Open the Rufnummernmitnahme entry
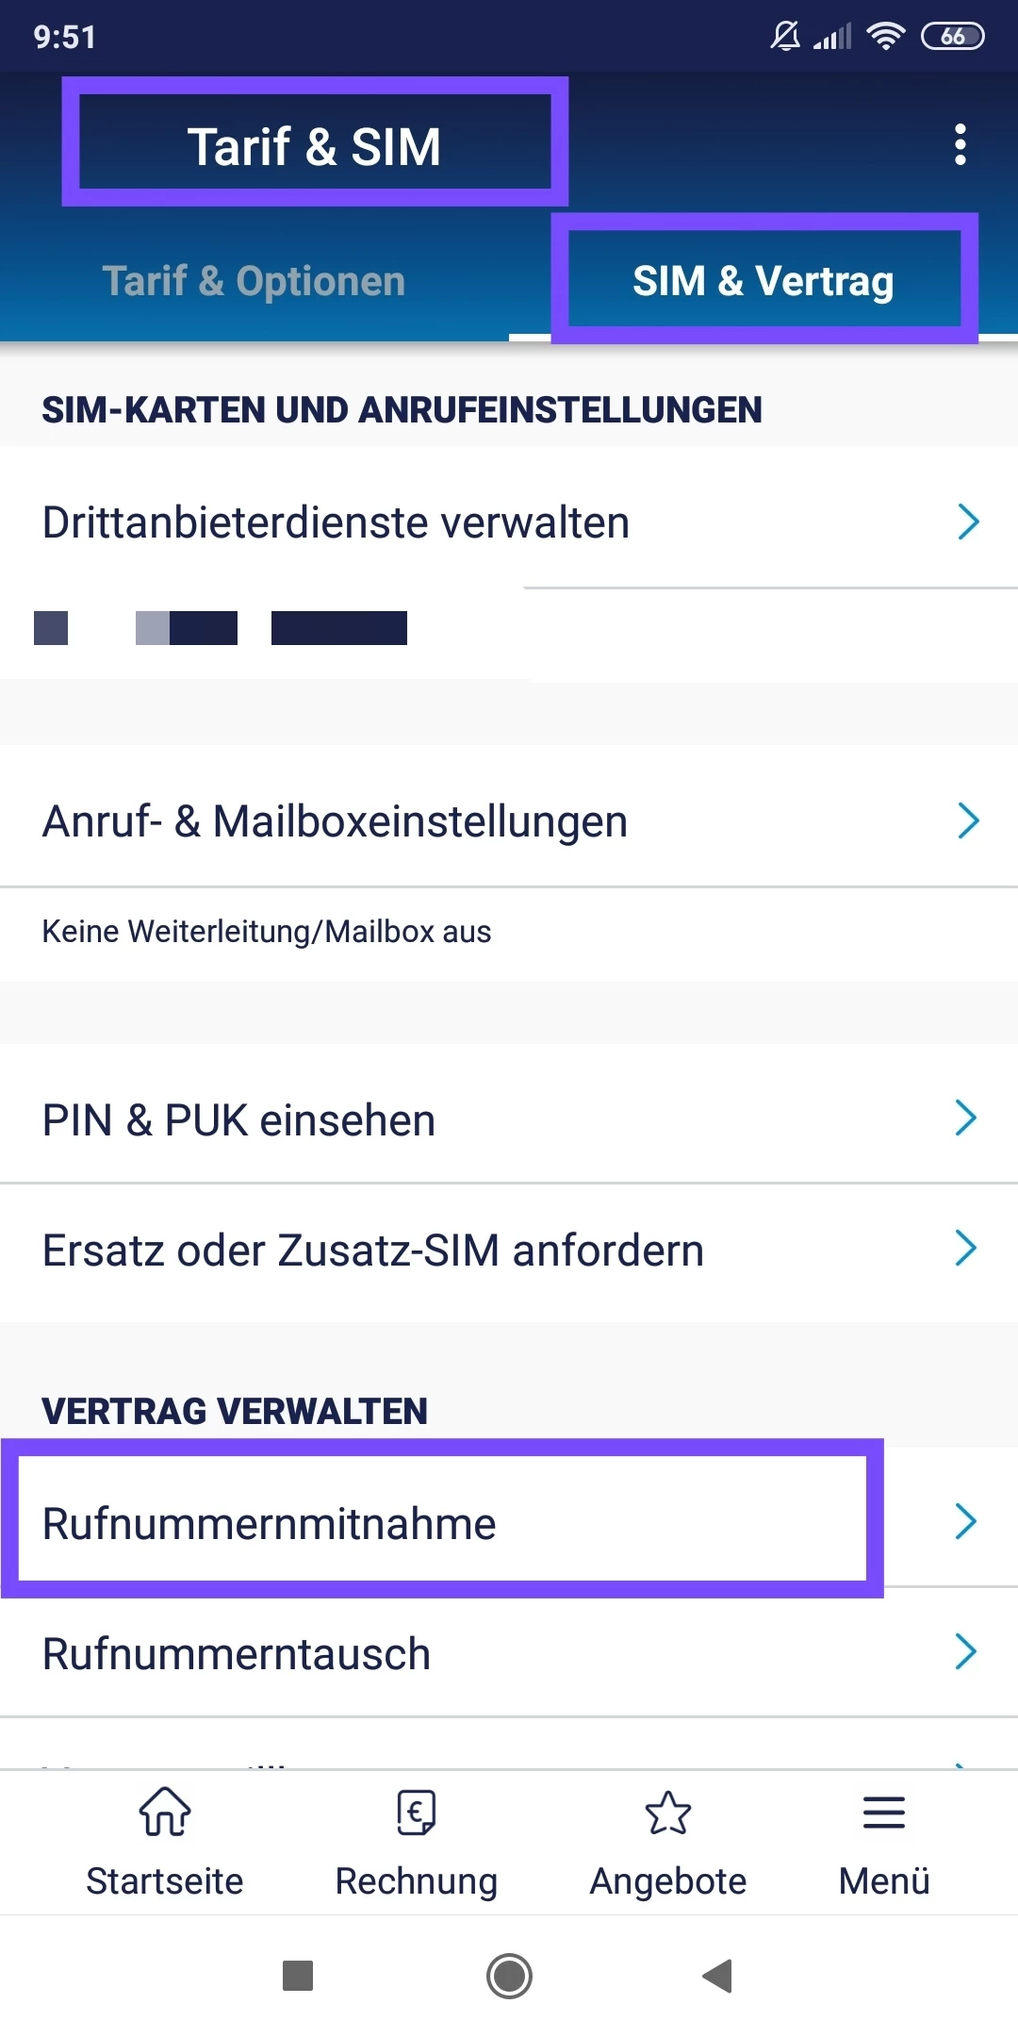Image resolution: width=1018 pixels, height=2037 pixels. [270, 1524]
